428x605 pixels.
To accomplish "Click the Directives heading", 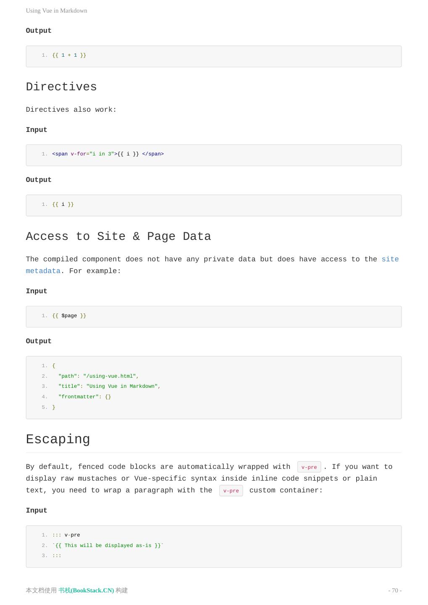I will 61,87.
